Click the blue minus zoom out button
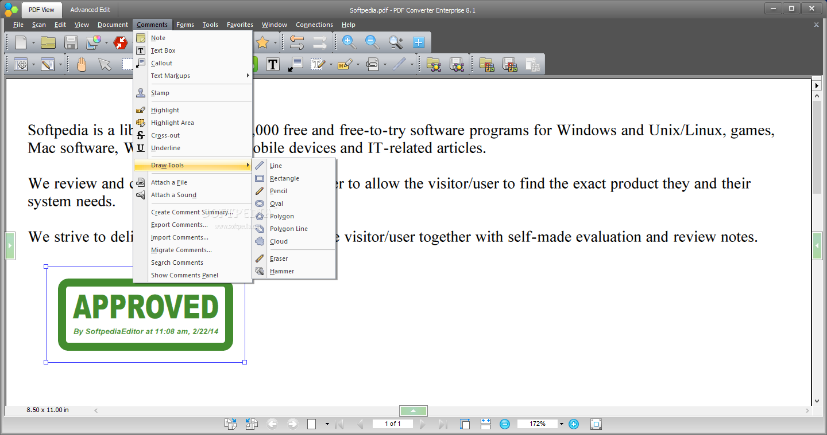 click(x=505, y=424)
